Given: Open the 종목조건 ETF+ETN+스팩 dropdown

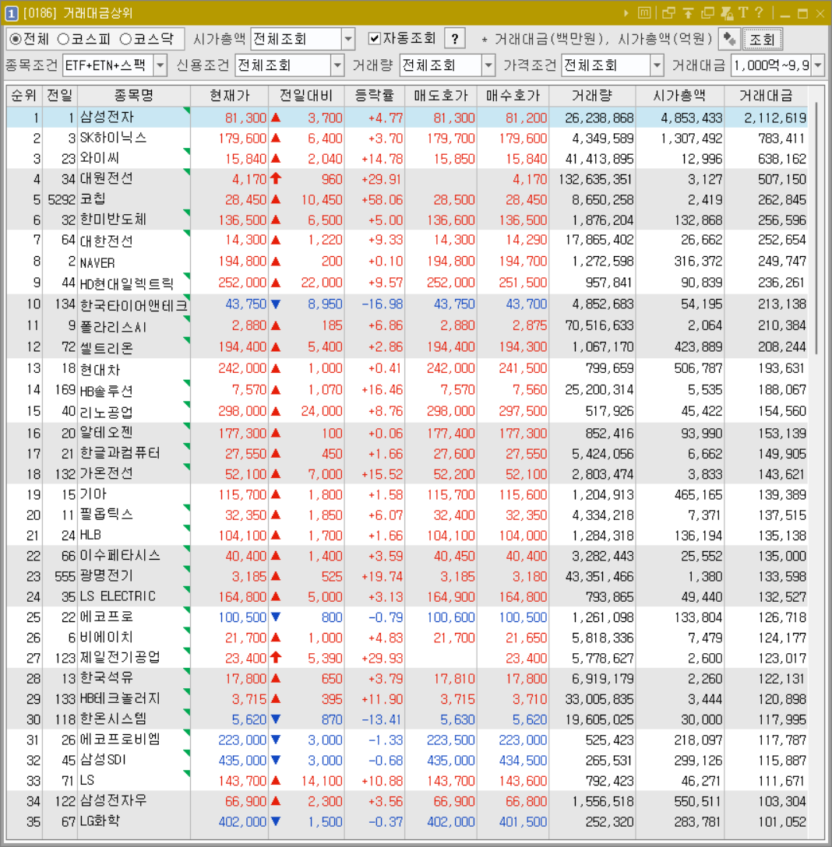Looking at the screenshot, I should coord(160,65).
